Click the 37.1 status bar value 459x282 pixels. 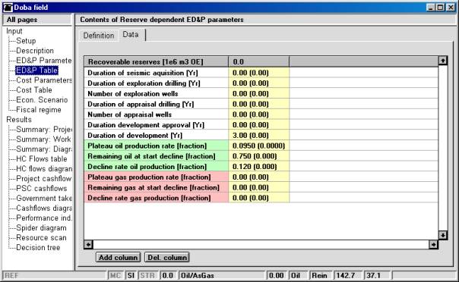[376, 276]
